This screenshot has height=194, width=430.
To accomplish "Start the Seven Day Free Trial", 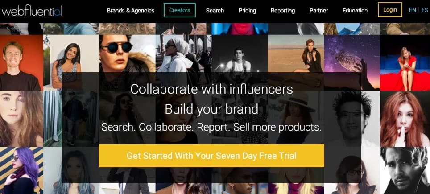I will 211,156.
